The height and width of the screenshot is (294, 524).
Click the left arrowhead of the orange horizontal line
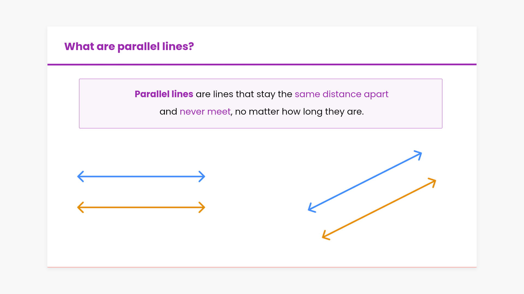[x=79, y=207]
